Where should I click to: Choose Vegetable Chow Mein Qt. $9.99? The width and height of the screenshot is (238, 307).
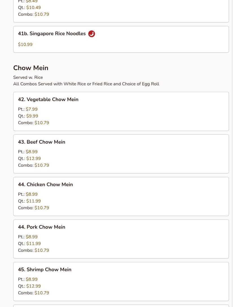[28, 116]
